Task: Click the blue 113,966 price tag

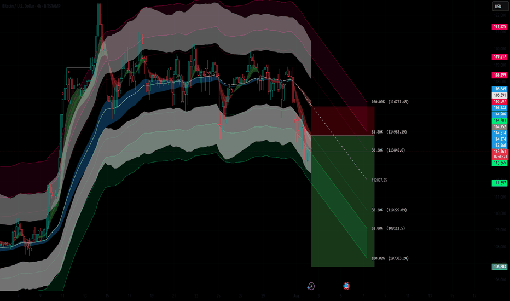Action: pos(500,146)
